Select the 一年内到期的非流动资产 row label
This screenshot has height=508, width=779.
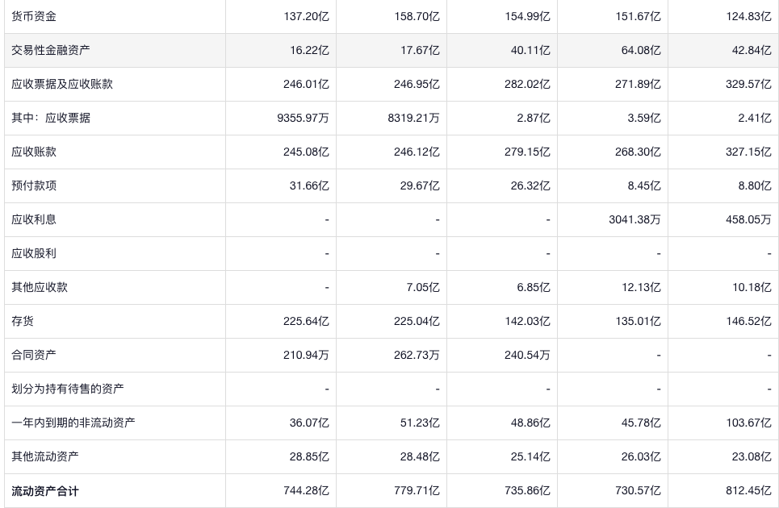[73, 423]
